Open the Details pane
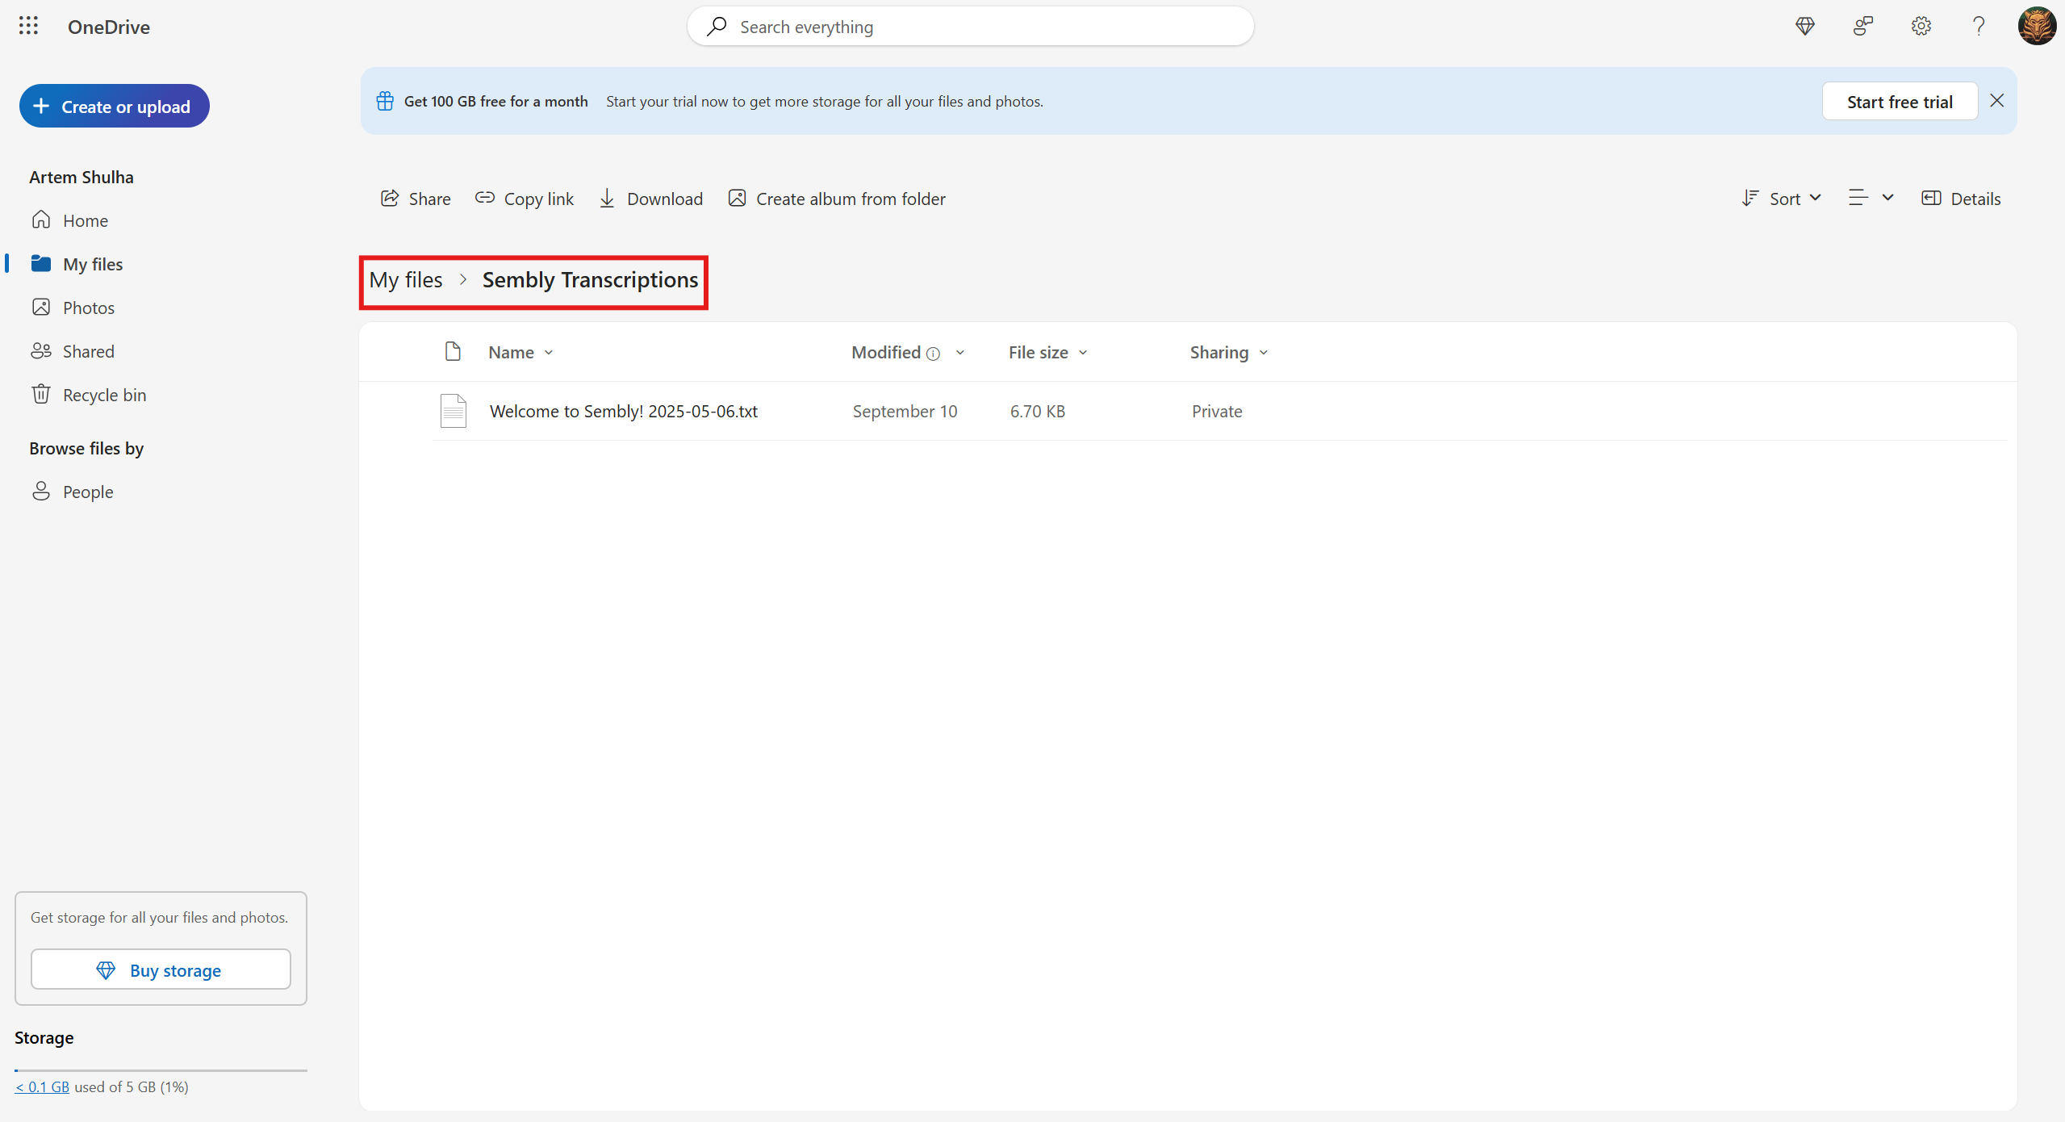The height and width of the screenshot is (1122, 2065). click(1962, 199)
